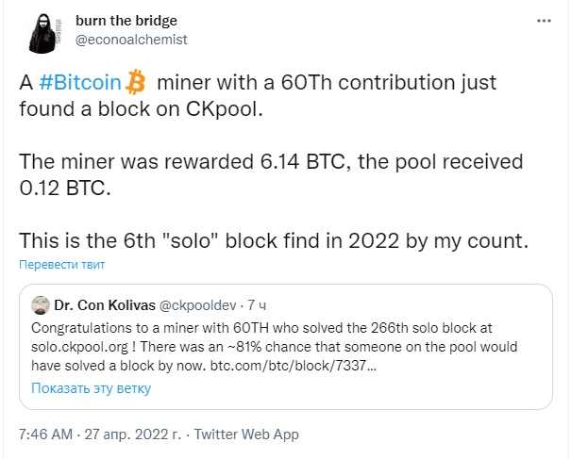Click Dr. Con Kolivas small avatar
The height and width of the screenshot is (459, 571).
[x=41, y=305]
